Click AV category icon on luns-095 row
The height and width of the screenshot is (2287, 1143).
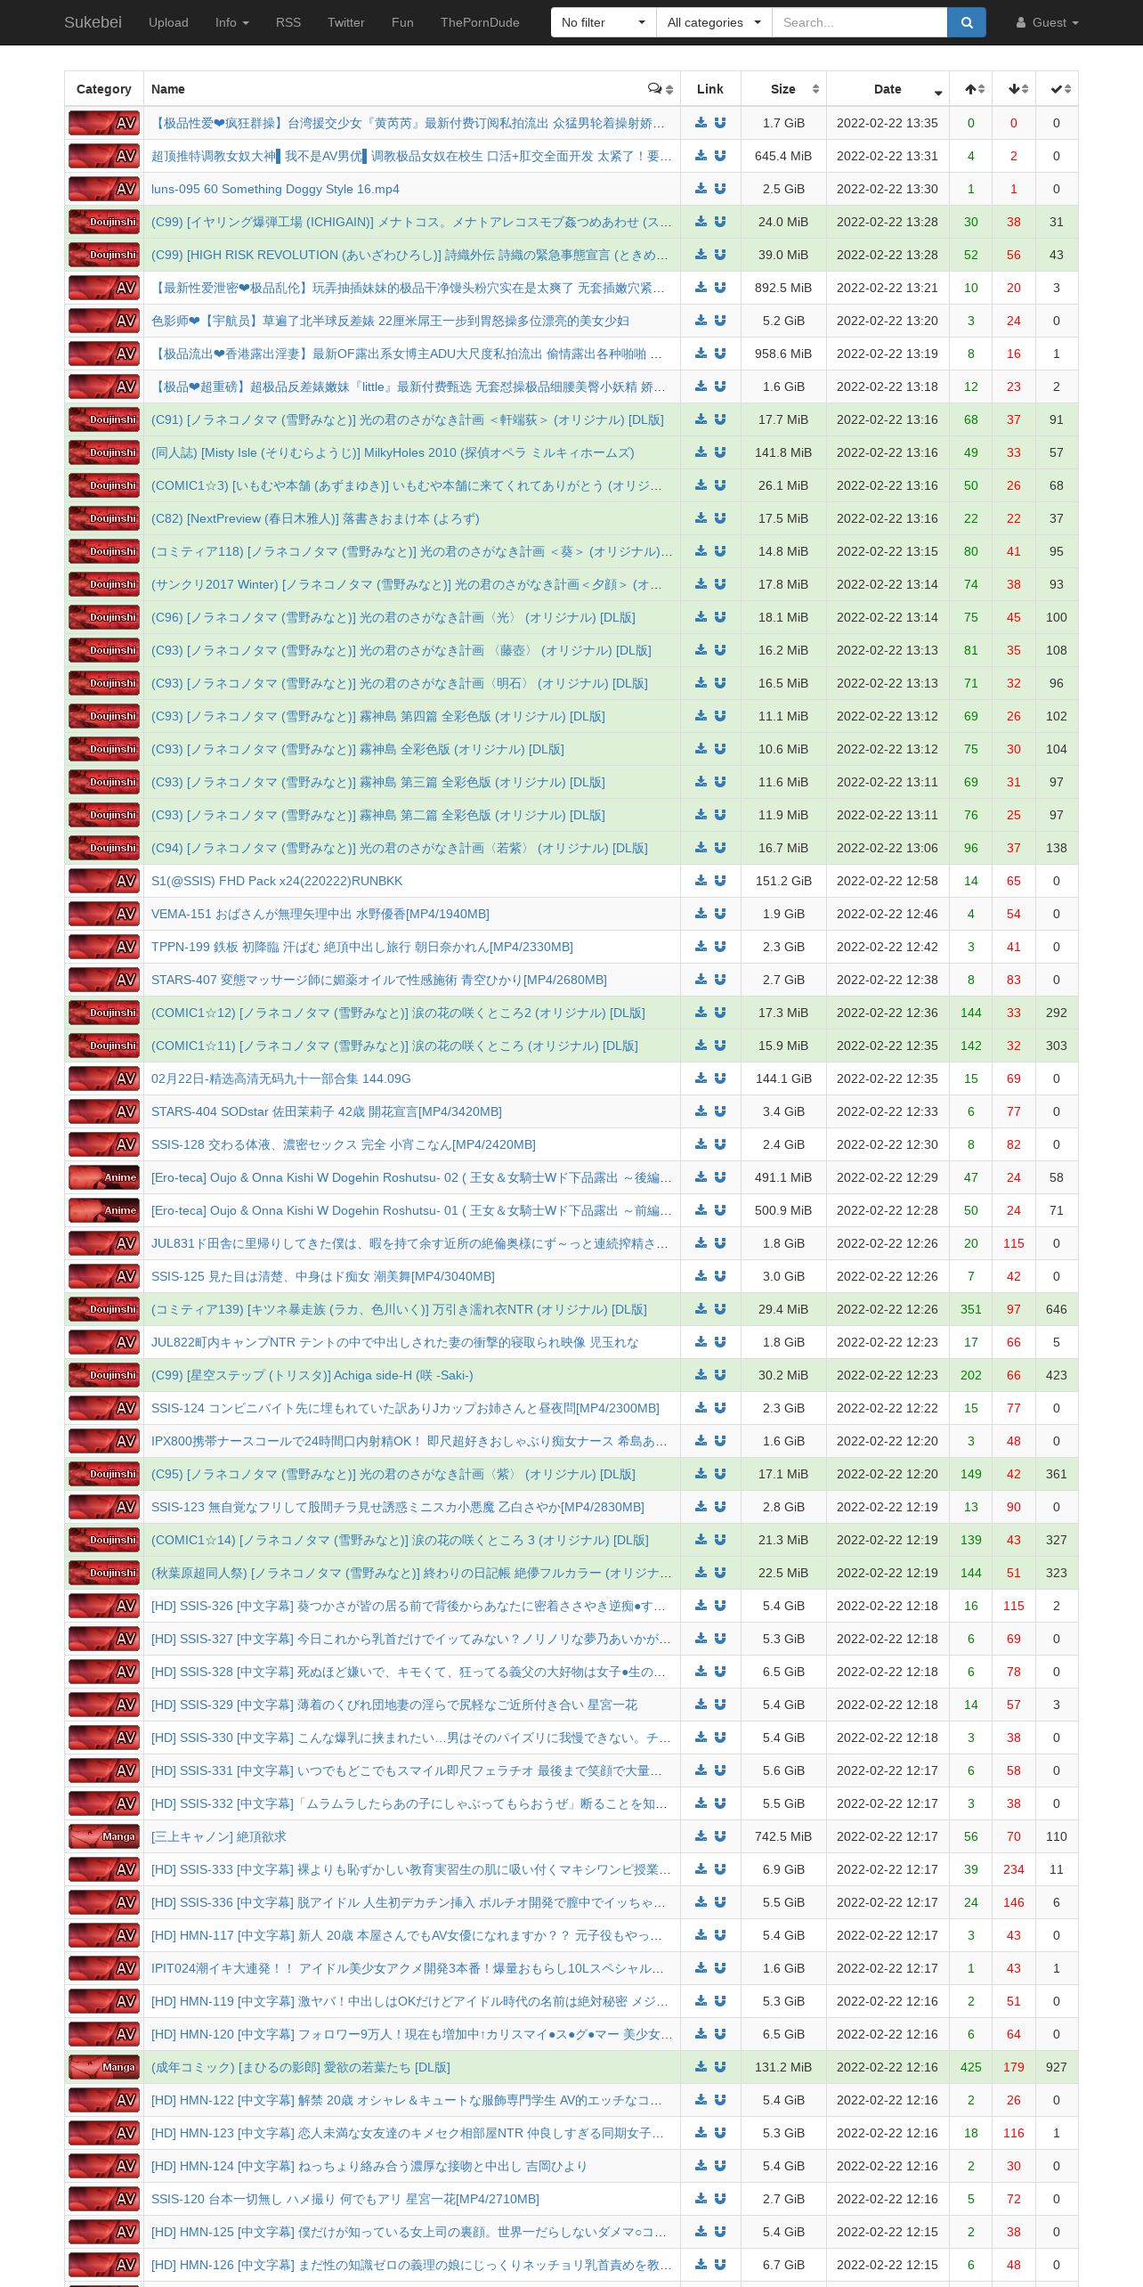tap(104, 189)
